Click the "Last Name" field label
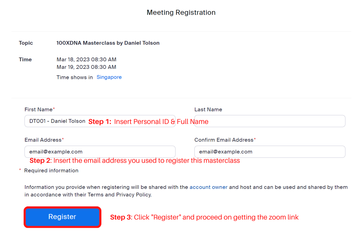 208,109
